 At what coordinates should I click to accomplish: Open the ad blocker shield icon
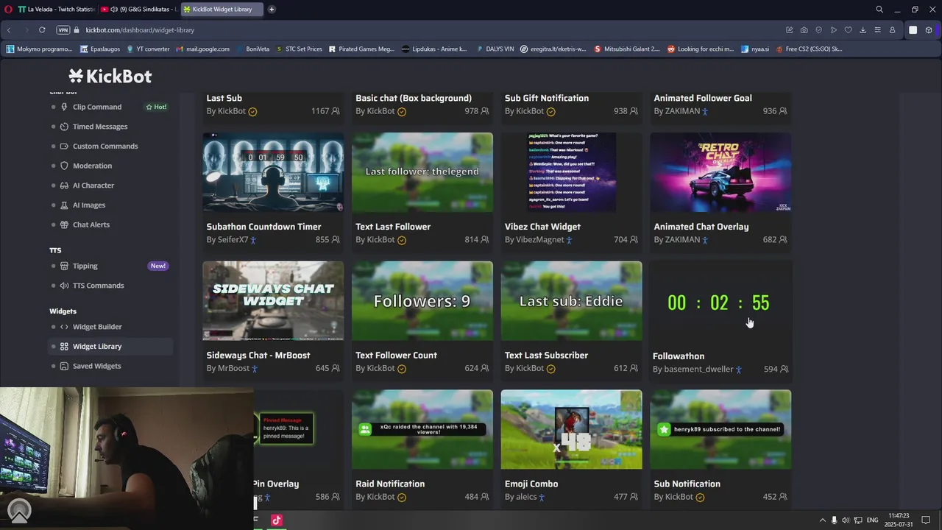(x=818, y=30)
